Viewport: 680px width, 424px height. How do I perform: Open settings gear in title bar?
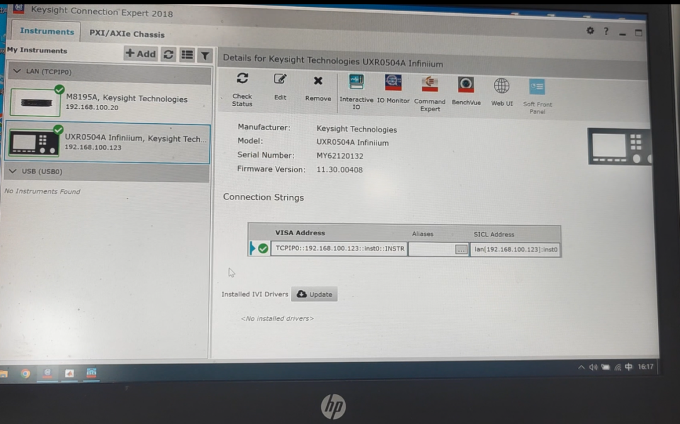(590, 30)
